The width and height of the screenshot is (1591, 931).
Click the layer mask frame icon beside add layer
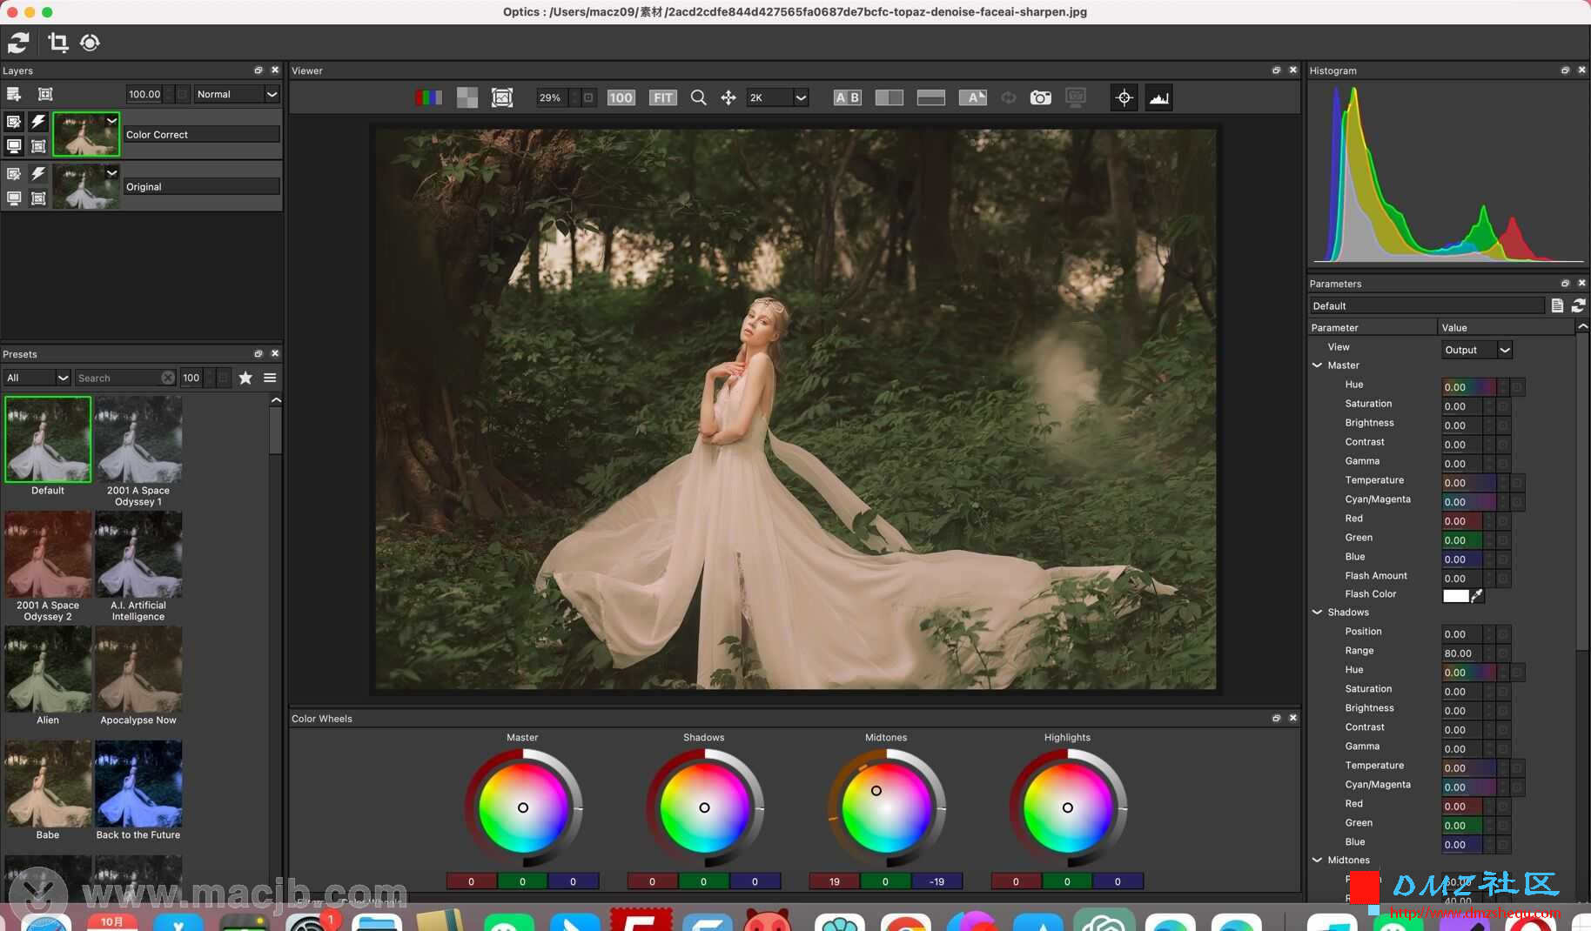point(45,94)
